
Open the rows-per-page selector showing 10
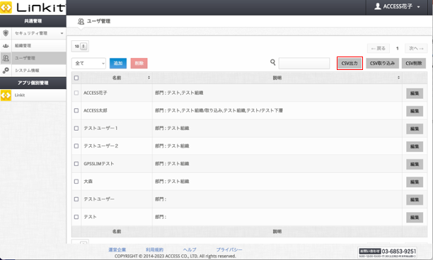click(80, 47)
